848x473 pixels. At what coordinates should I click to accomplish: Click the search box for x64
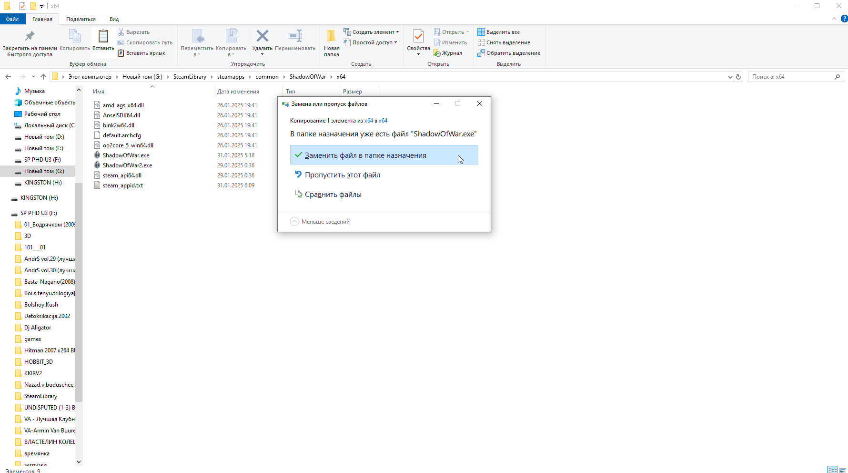pyautogui.click(x=796, y=77)
